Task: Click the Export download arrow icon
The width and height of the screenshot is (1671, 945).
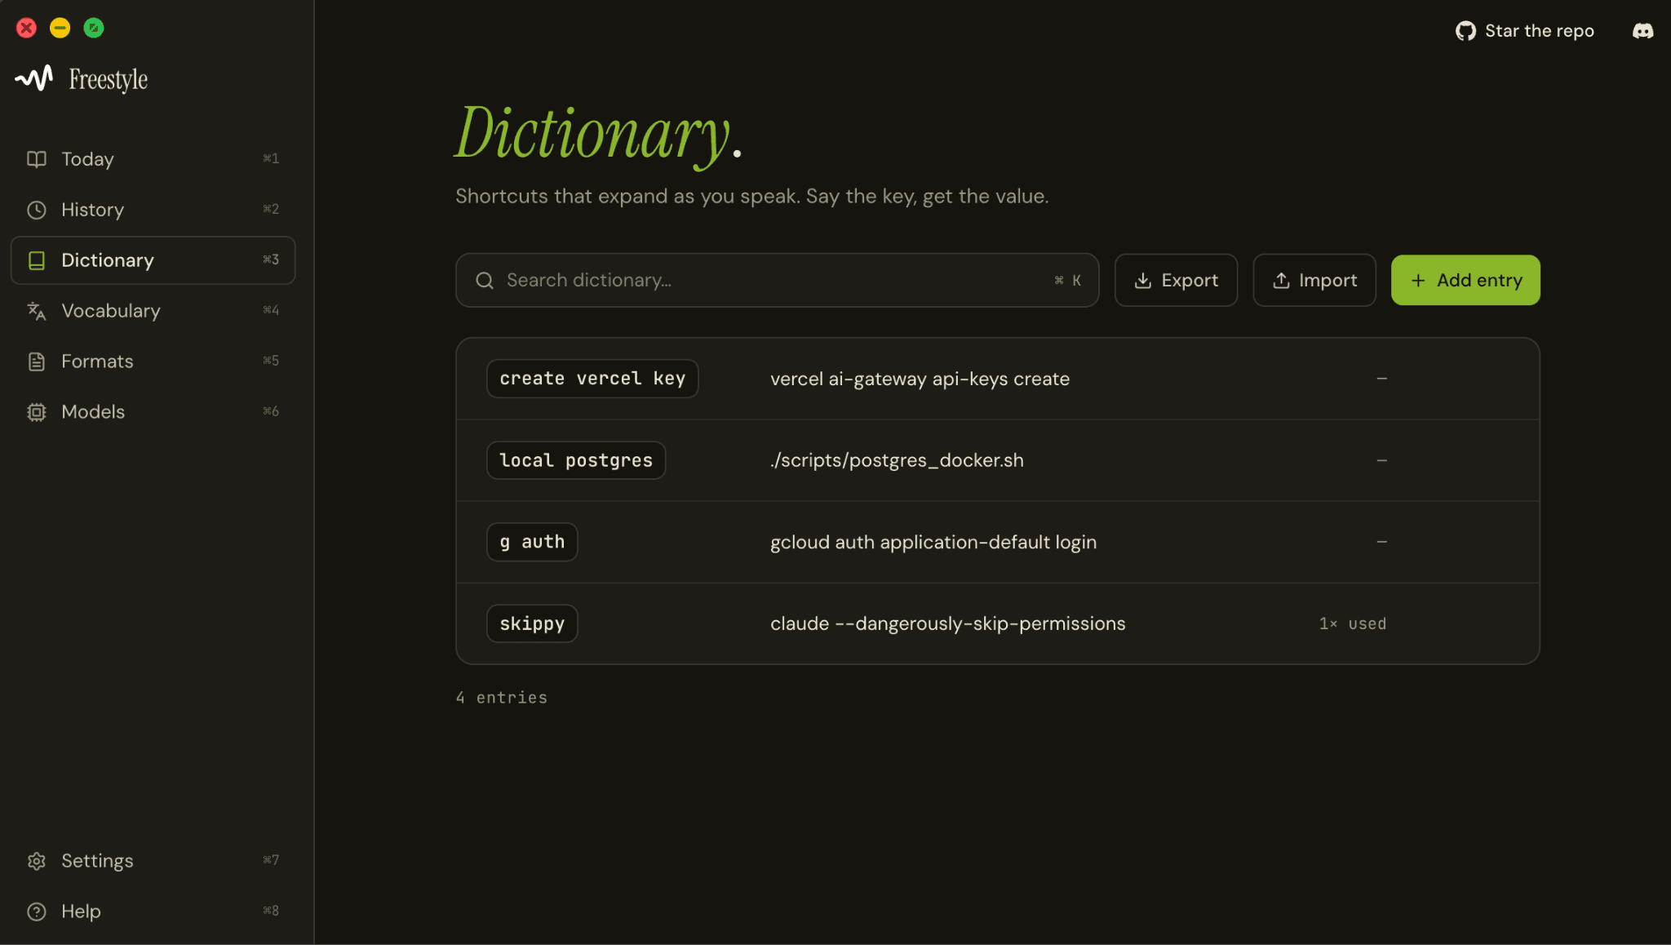Action: click(x=1143, y=281)
